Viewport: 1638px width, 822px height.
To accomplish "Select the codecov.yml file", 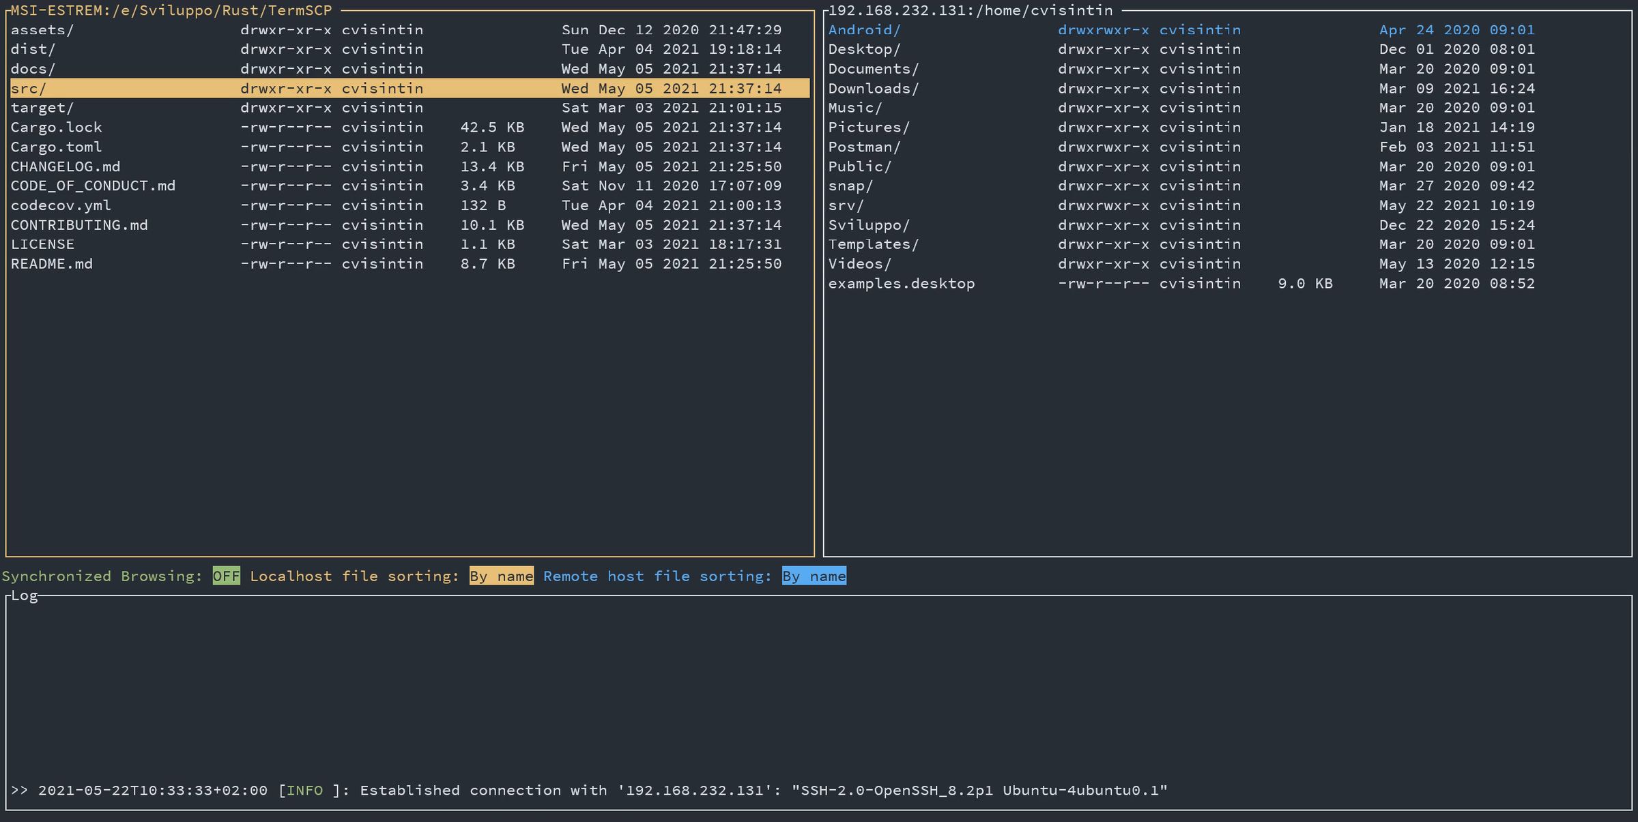I will 59,205.
